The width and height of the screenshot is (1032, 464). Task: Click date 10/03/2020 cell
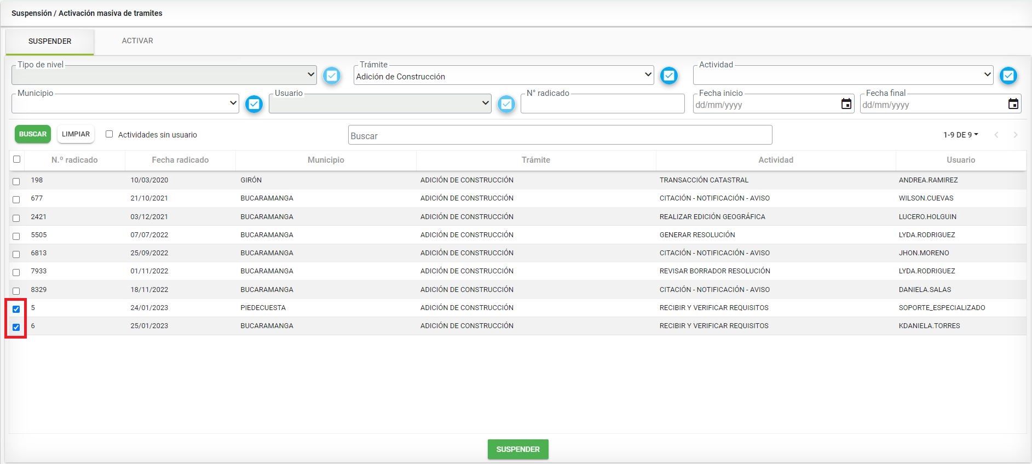(149, 180)
